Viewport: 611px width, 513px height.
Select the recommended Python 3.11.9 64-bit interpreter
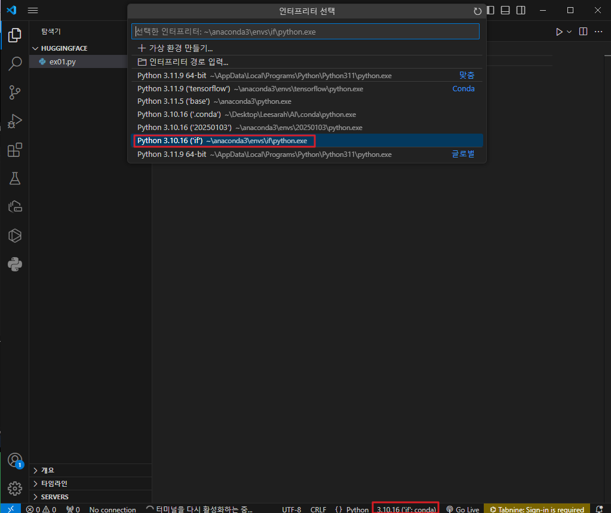click(307, 76)
